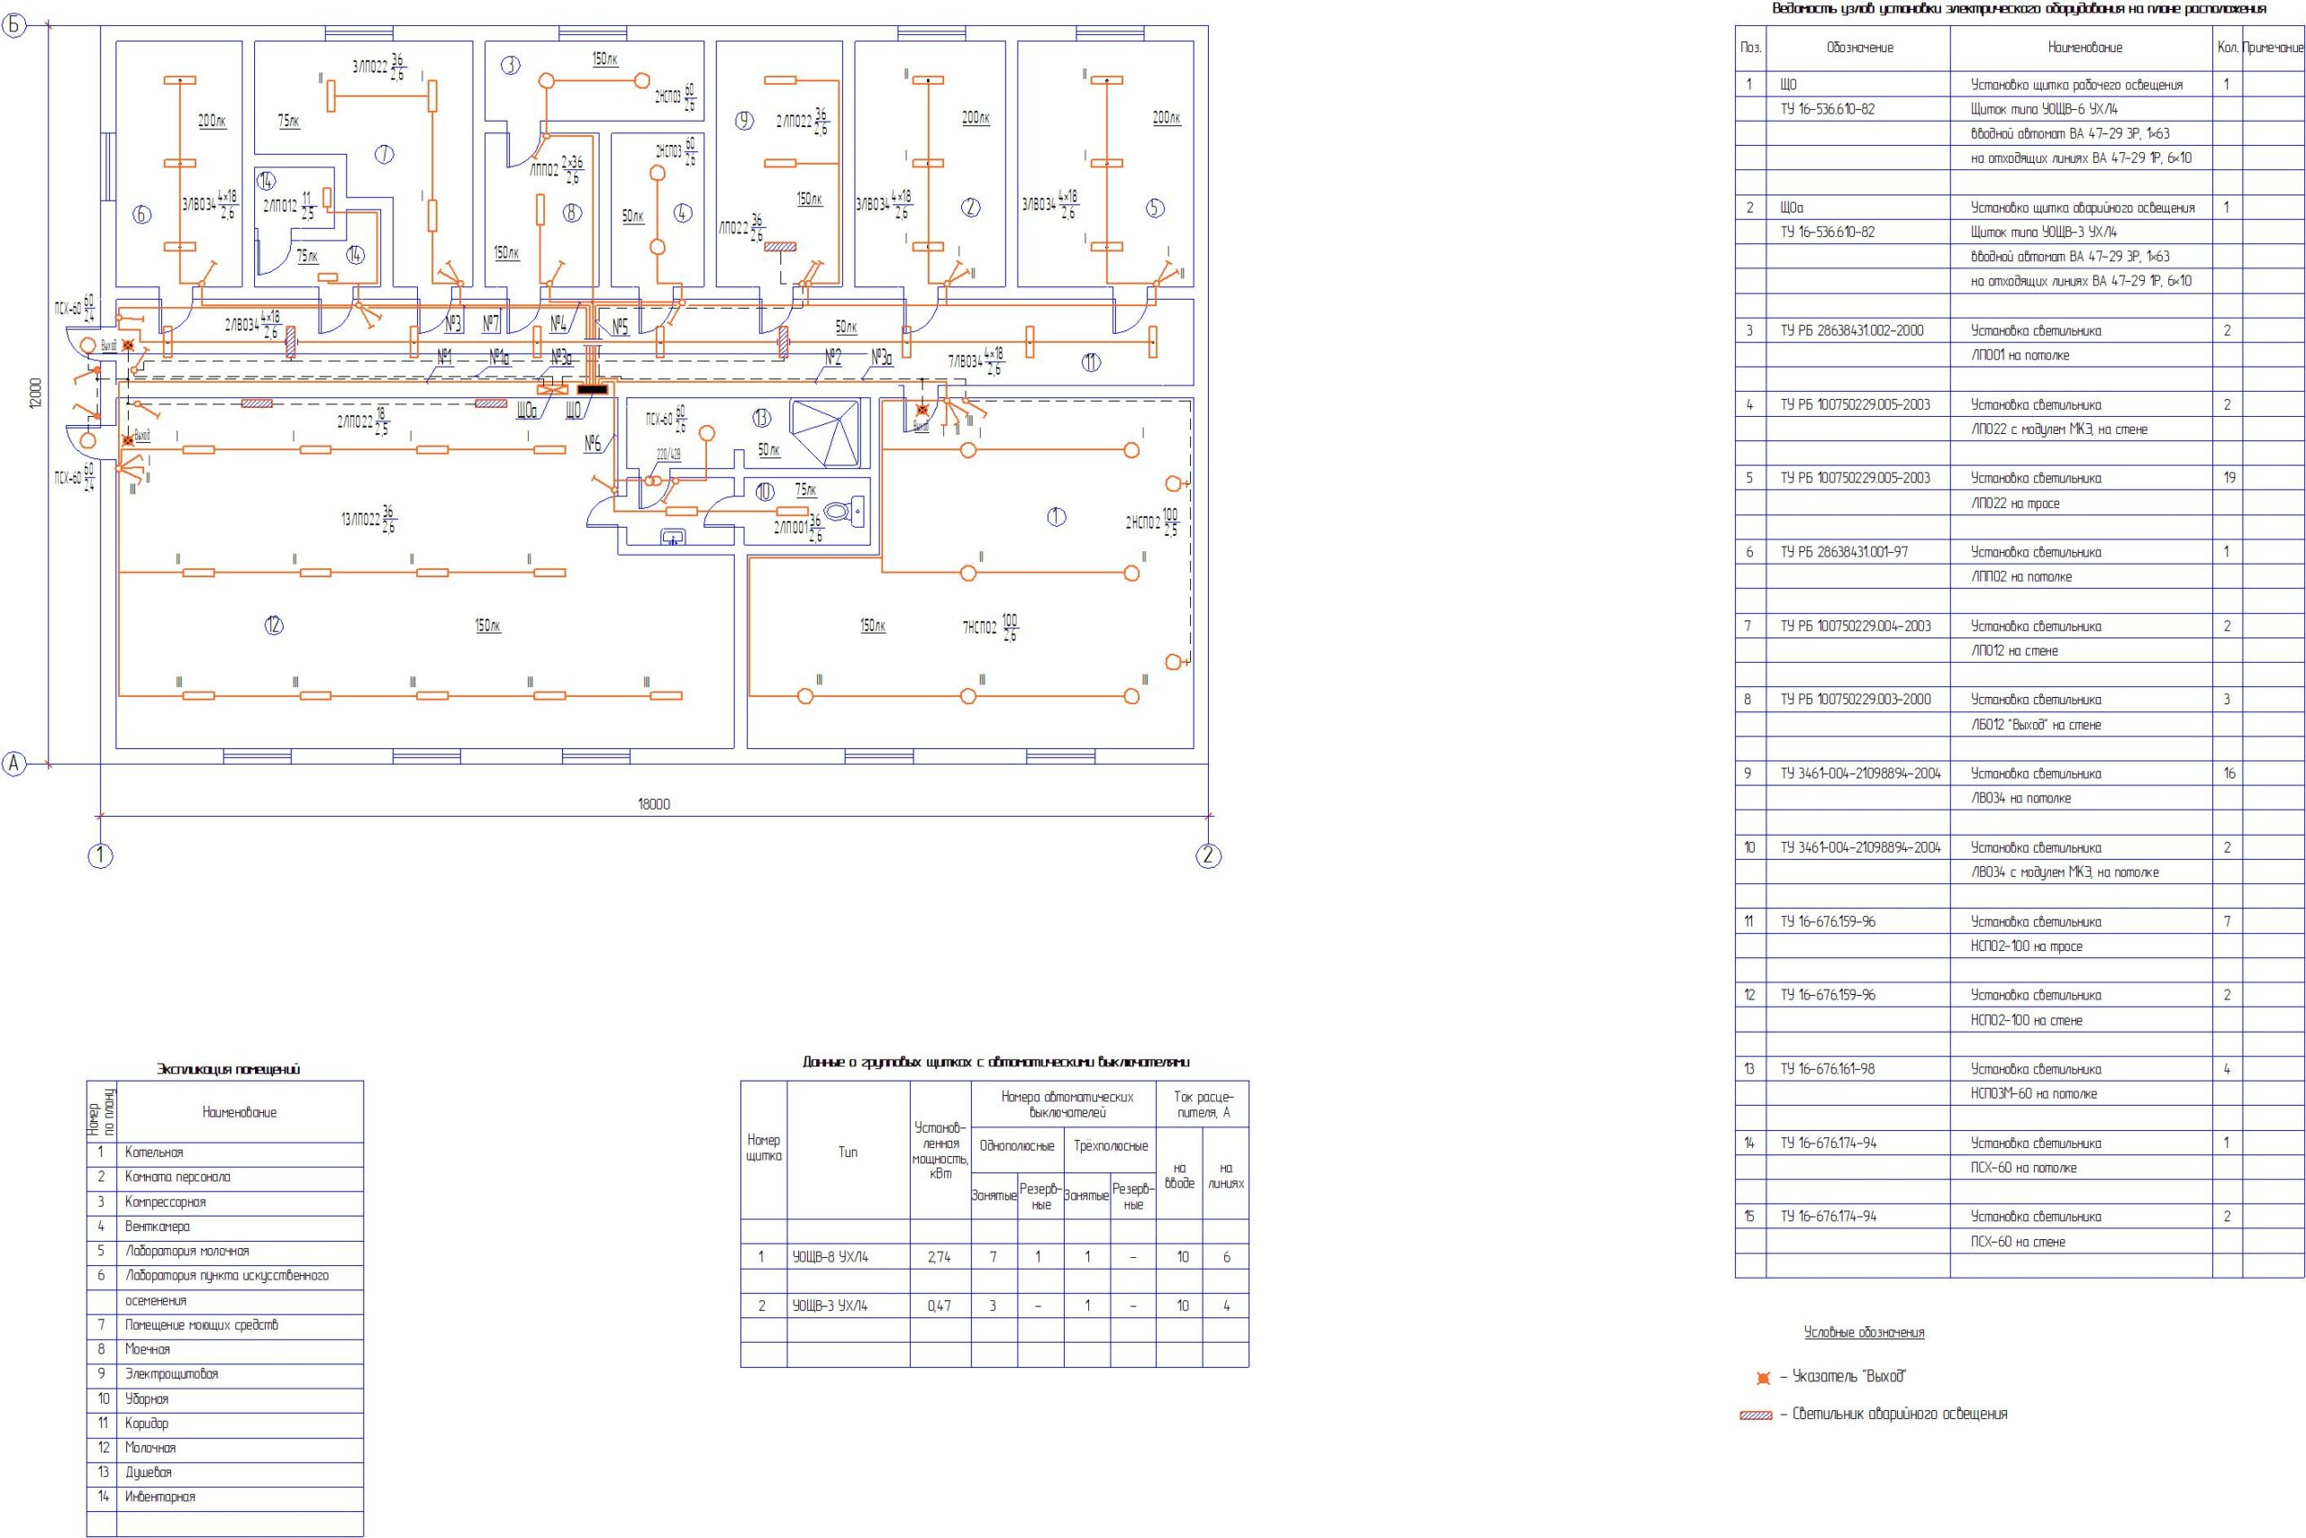Click the УОЩВ-3 УХЛ4 panel type cell
2306x1538 pixels.
[848, 1307]
